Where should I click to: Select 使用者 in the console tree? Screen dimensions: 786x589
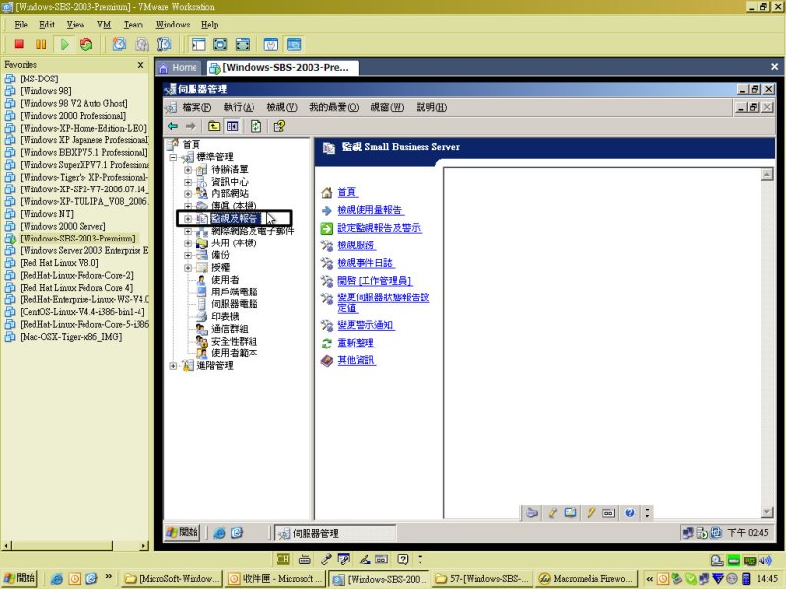point(225,280)
